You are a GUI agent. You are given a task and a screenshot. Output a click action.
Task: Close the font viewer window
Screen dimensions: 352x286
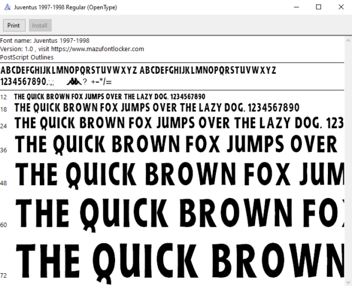point(341,7)
